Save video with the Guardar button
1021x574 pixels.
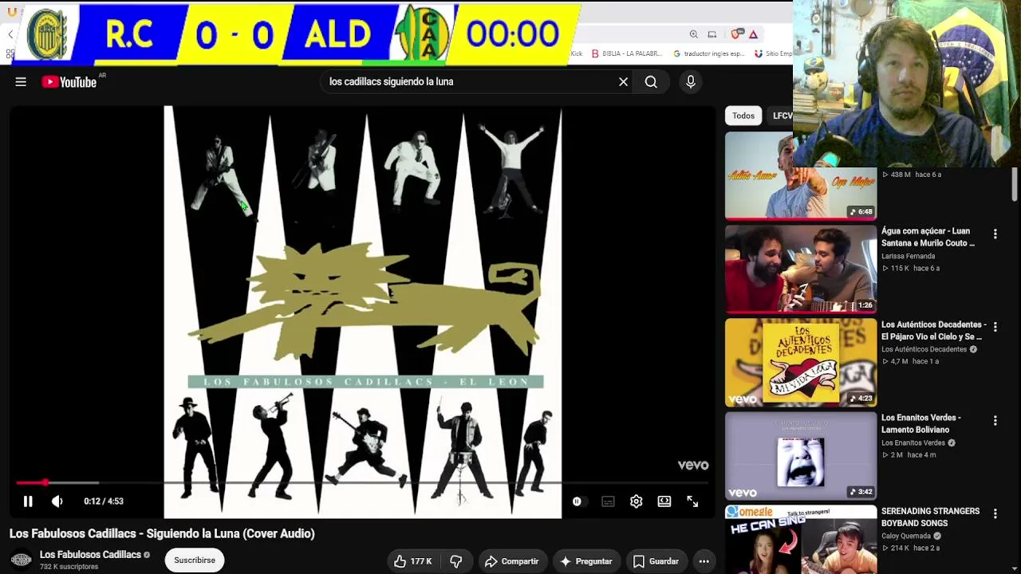pos(656,561)
